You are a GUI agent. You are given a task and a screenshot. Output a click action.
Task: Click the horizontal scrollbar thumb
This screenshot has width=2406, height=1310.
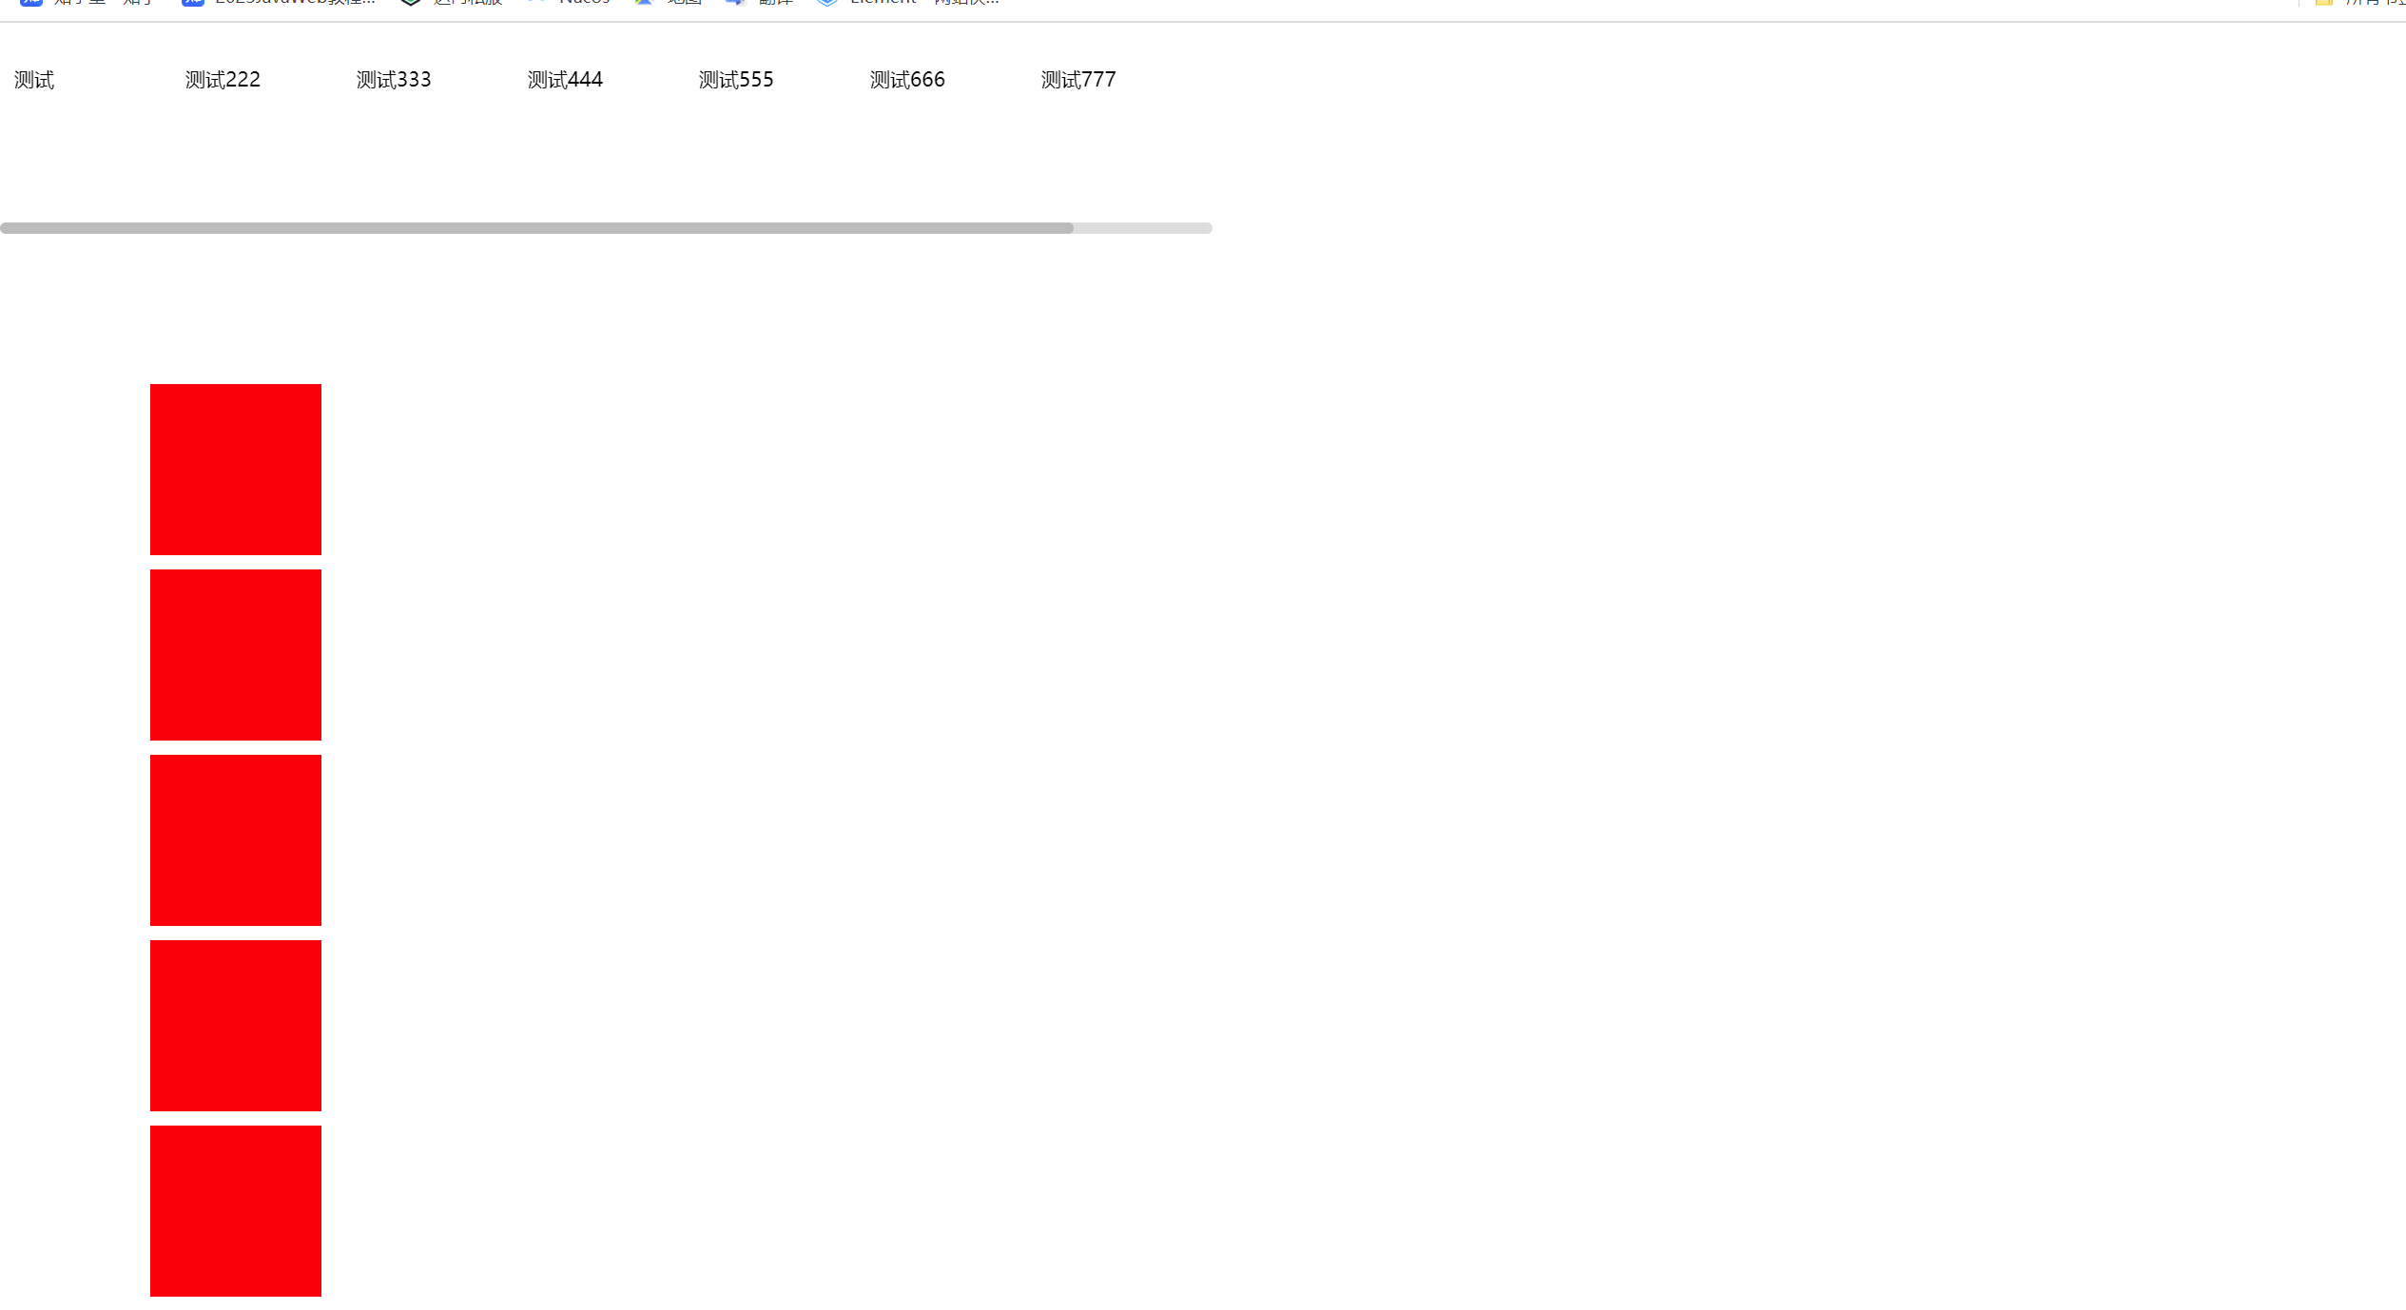click(x=536, y=228)
